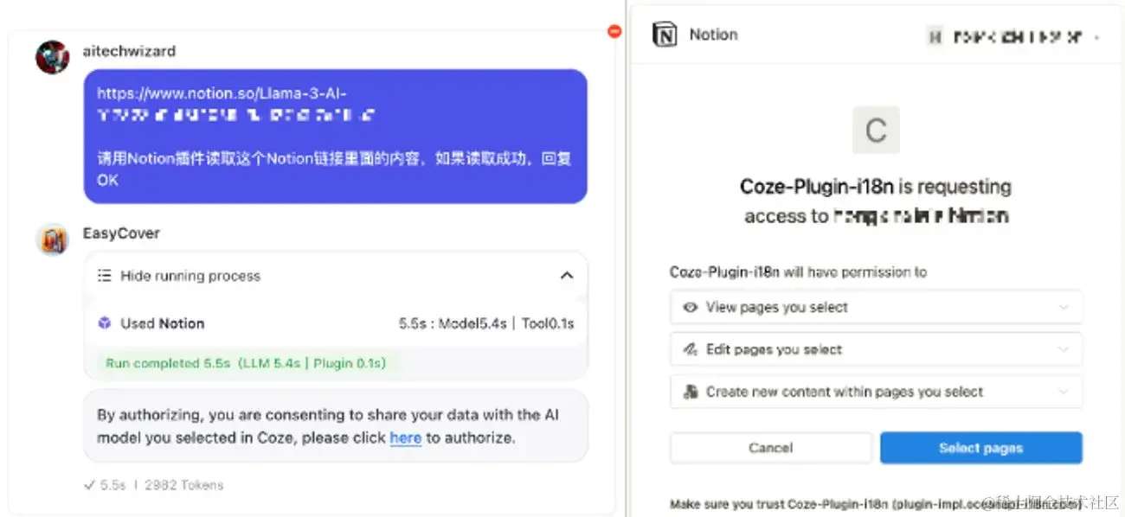Expand Create new content permission arrow
Image resolution: width=1125 pixels, height=517 pixels.
[1064, 392]
